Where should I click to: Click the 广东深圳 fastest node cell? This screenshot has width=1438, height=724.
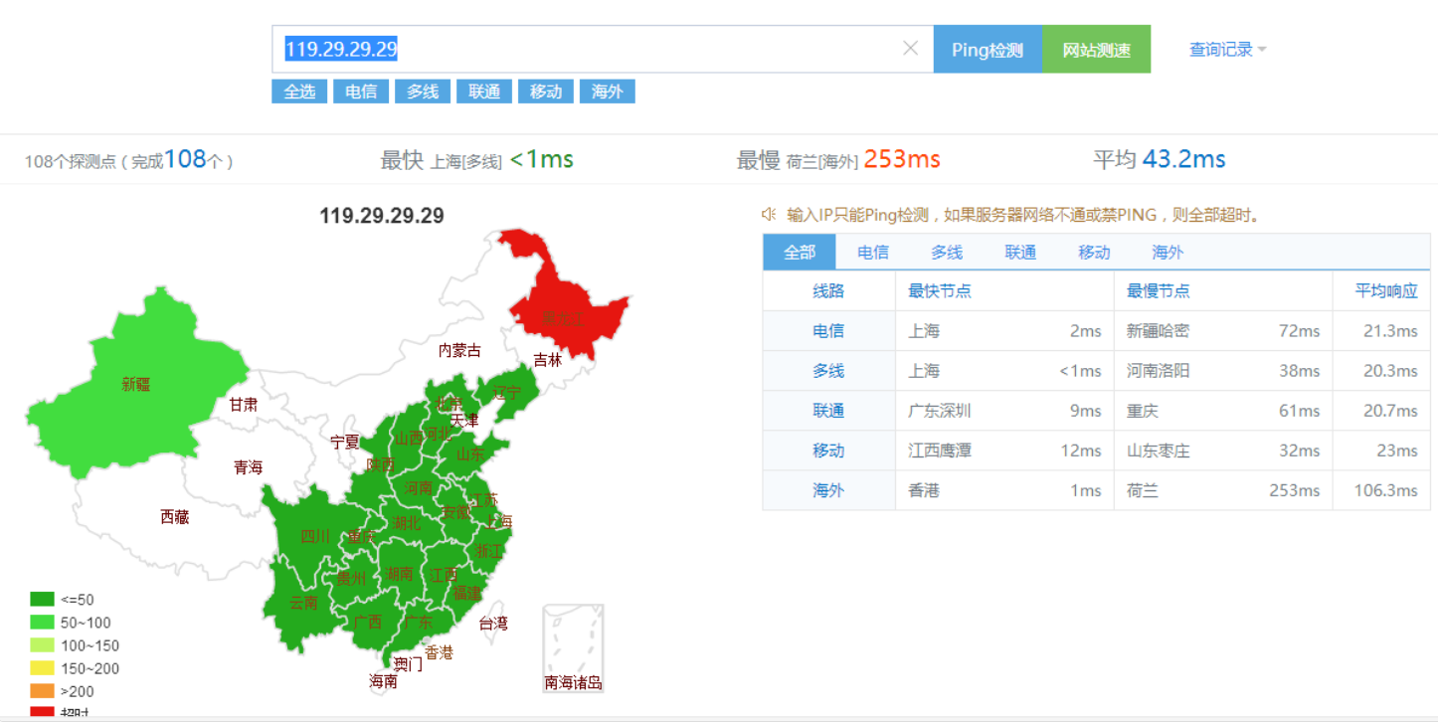tap(940, 411)
